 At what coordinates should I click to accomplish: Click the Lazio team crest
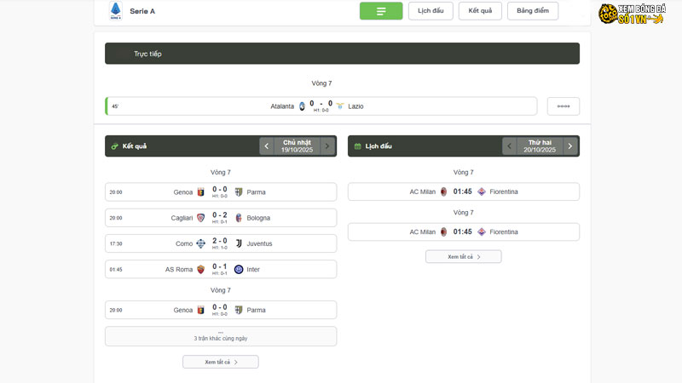[x=340, y=106]
